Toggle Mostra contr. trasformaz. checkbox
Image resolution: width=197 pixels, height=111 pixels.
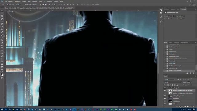click(24, 5)
